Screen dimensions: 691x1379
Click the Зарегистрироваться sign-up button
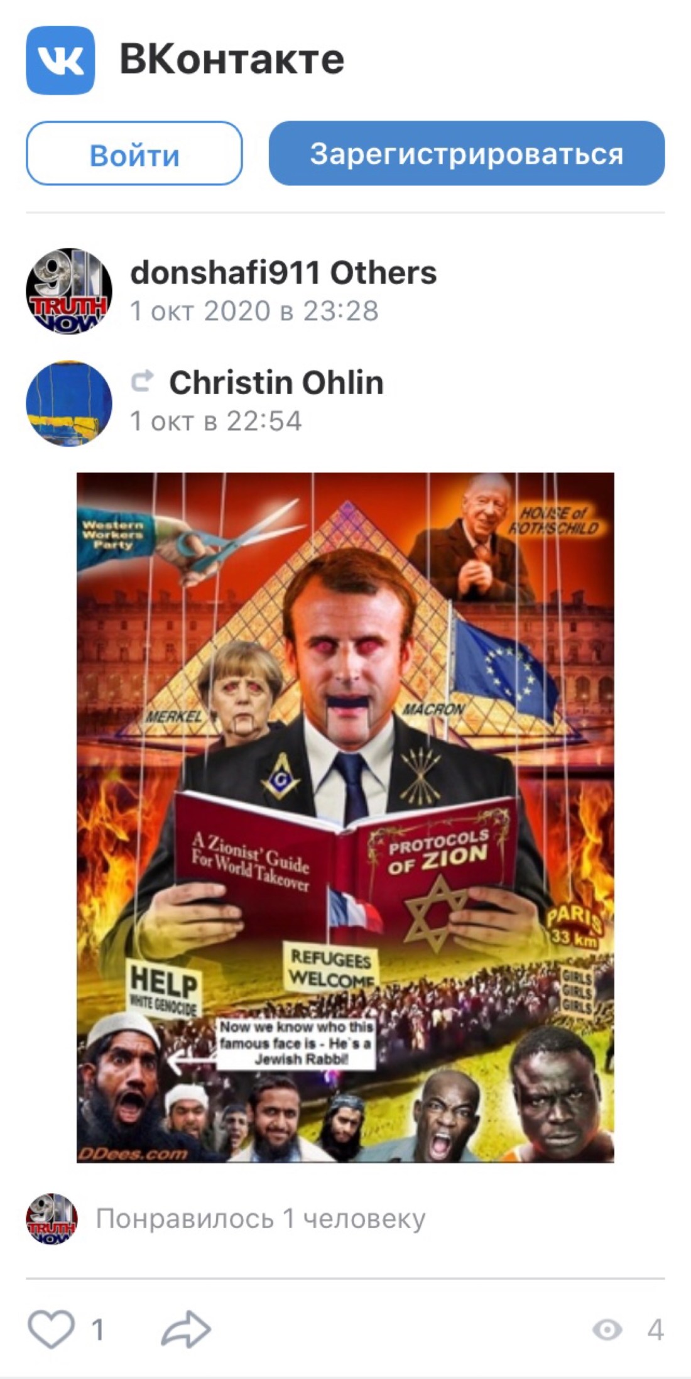[467, 154]
